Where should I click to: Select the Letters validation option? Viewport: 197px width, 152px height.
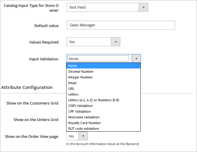[x=73, y=94]
